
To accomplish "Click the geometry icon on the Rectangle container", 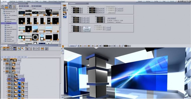I will pos(16,76).
